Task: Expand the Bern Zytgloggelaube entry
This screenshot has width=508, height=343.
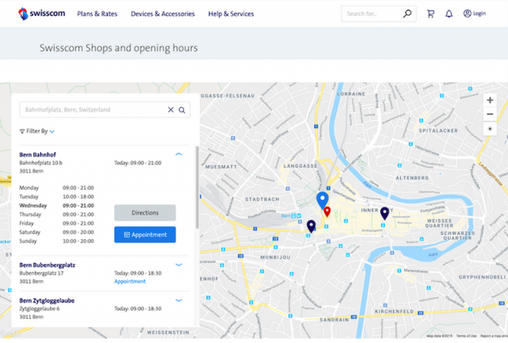Action: [x=179, y=300]
